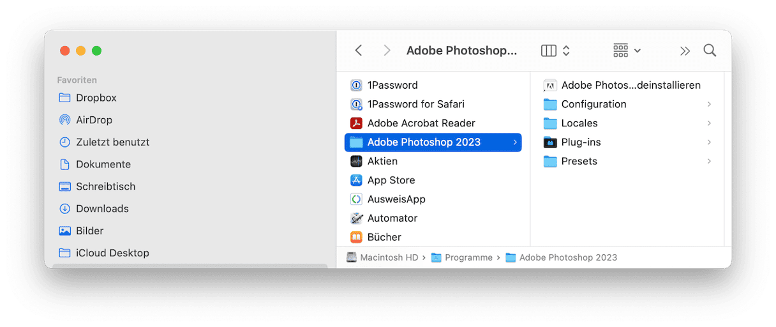The height and width of the screenshot is (327, 776).
Task: Click the Bücher app icon
Action: click(x=357, y=237)
